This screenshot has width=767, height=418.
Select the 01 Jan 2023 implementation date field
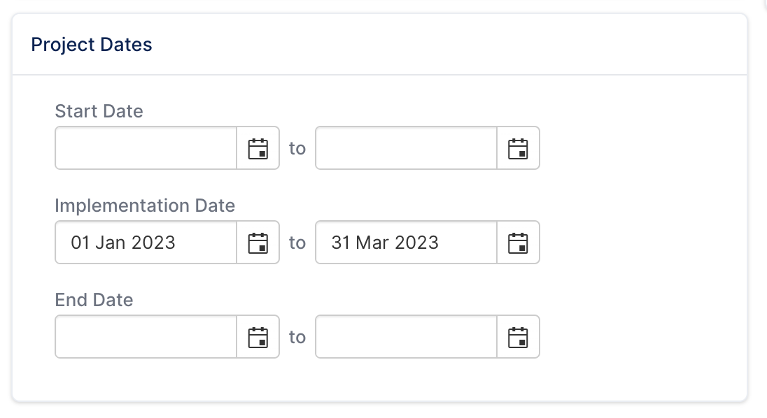point(146,243)
